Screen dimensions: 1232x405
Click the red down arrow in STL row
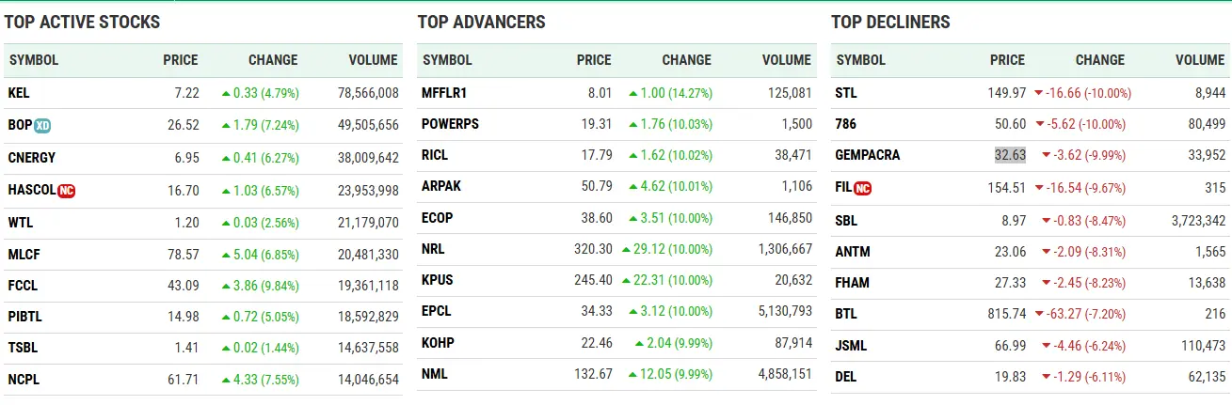(1038, 93)
